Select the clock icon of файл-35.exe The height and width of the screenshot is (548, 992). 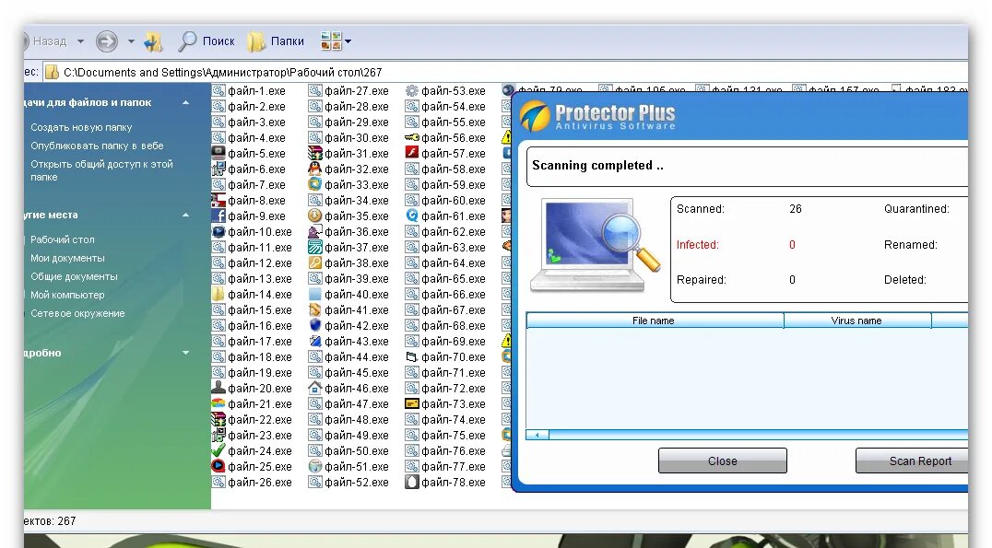click(315, 216)
